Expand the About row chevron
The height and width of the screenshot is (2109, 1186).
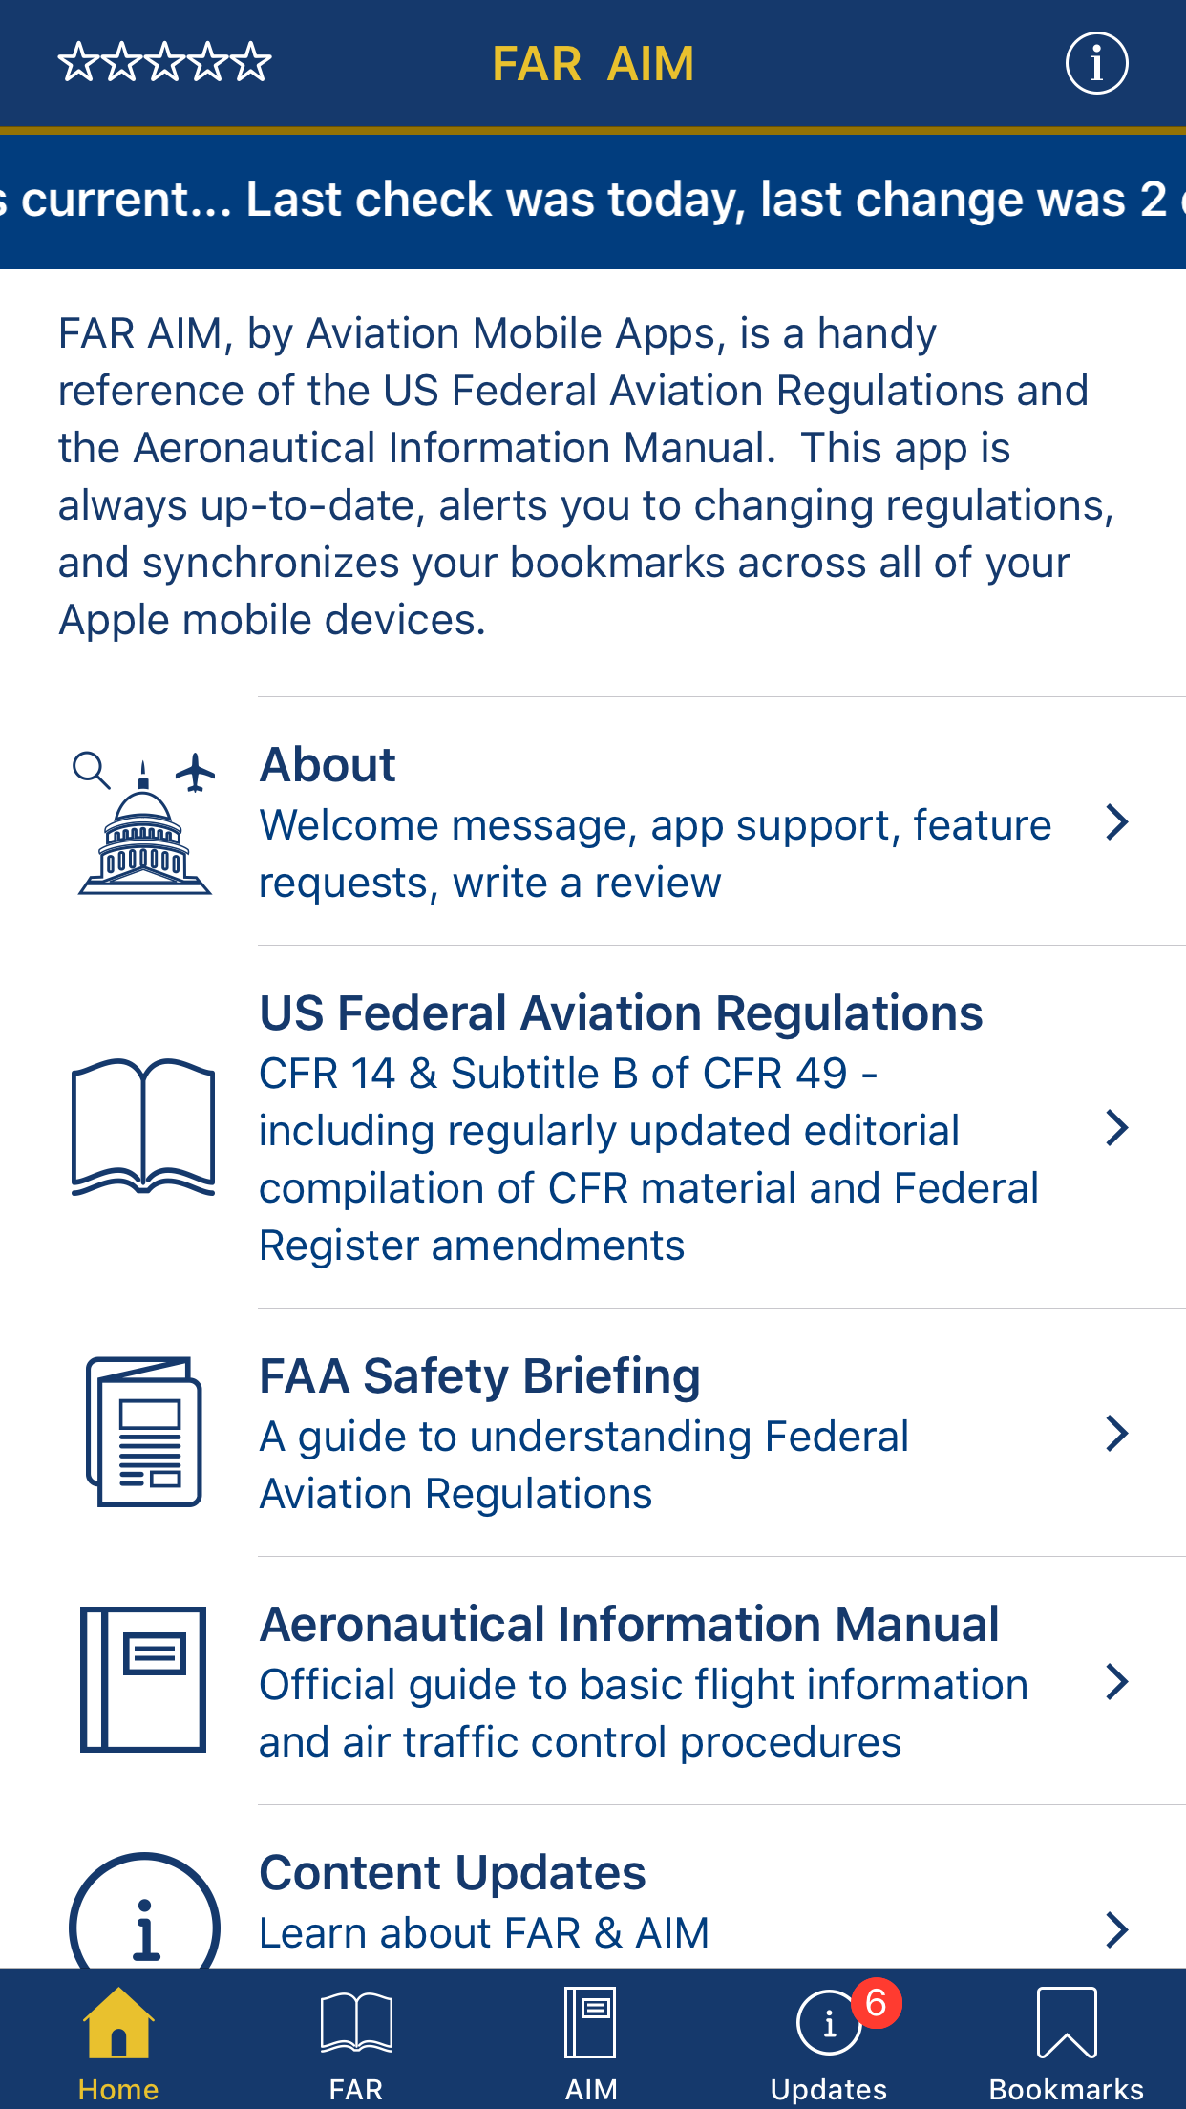click(1116, 822)
